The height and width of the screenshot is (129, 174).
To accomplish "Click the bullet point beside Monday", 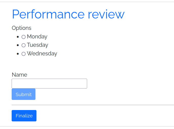I will pos(17,37).
